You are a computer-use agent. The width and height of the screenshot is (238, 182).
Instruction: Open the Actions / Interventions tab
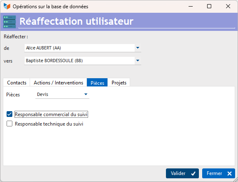click(58, 83)
